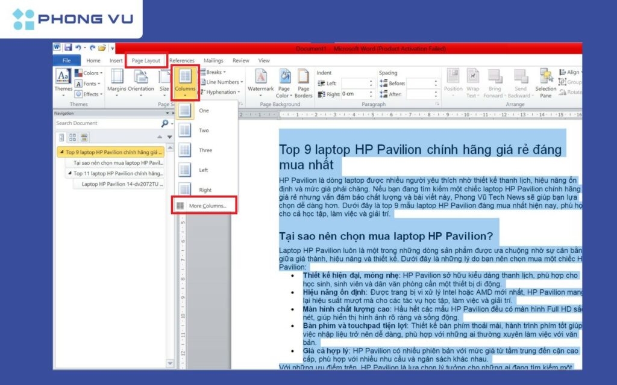617x385 pixels.
Task: Open the Margins options
Action: tap(116, 81)
